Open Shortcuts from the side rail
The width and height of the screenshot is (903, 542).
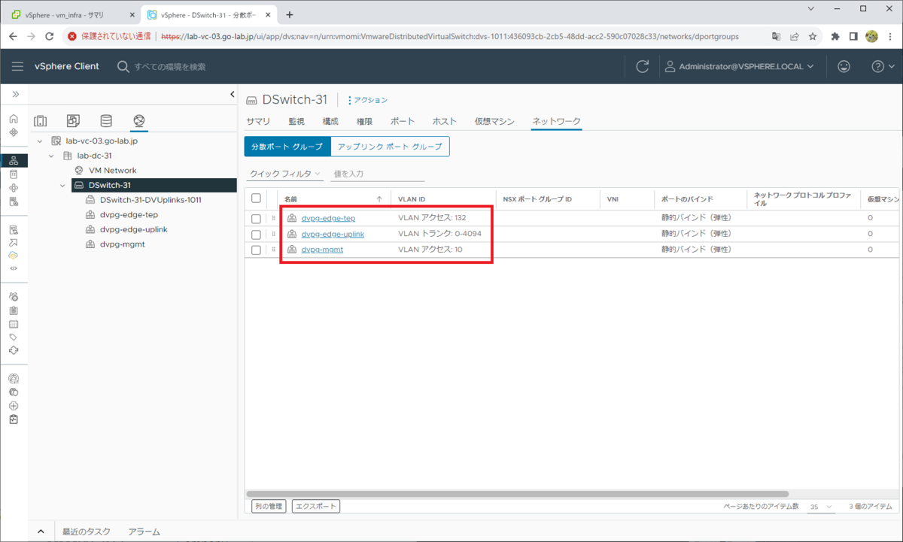[x=14, y=132]
